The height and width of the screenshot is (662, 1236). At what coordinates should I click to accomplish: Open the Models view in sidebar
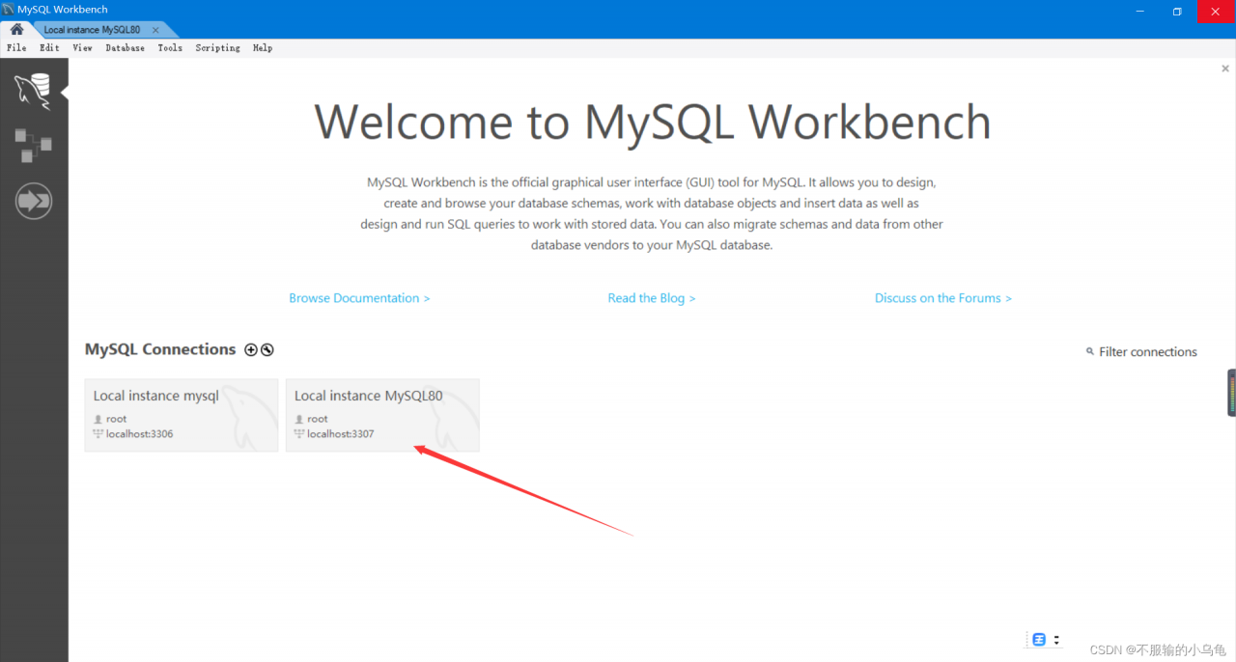[33, 146]
